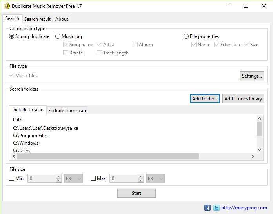The image size is (273, 214).
Task: Increase the Max file size value
Action: click(x=140, y=176)
